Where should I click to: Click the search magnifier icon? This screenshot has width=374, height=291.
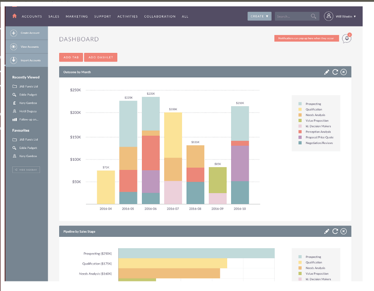pos(313,16)
